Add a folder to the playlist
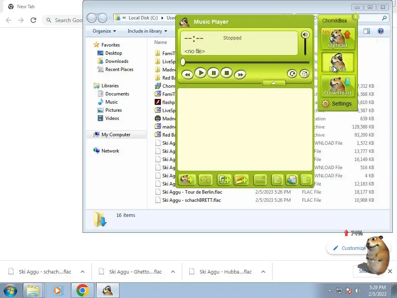 (x=241, y=180)
